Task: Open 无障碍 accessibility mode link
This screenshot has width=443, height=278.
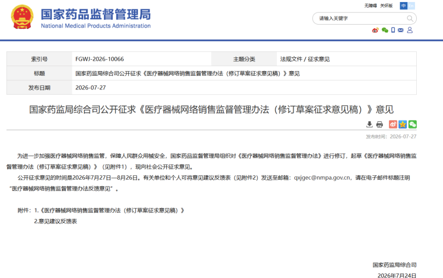Action: (x=370, y=6)
